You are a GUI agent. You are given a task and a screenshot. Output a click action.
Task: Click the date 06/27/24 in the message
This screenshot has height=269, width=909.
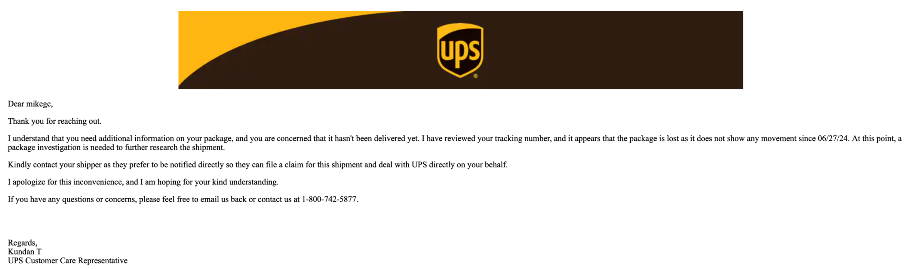(x=832, y=139)
